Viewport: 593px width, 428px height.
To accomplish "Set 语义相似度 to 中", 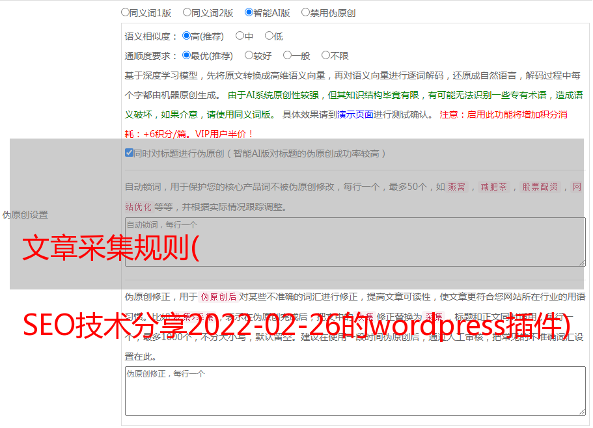I will pyautogui.click(x=240, y=36).
